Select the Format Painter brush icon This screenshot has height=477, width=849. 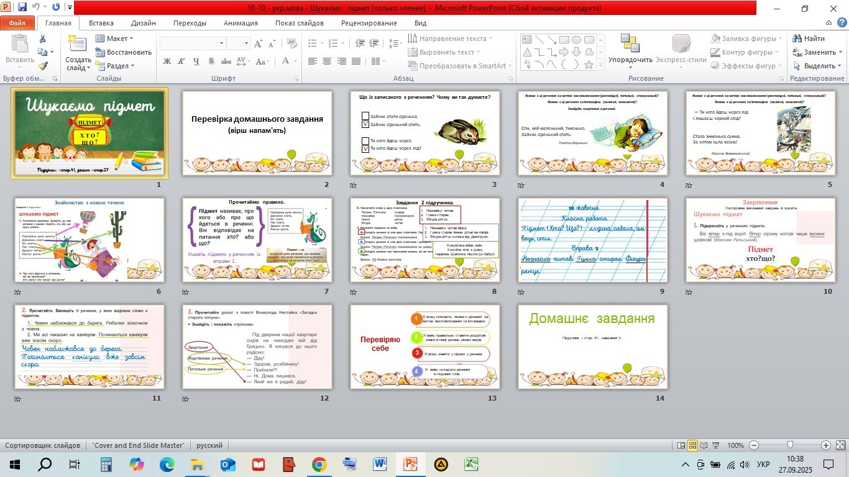[x=42, y=66]
